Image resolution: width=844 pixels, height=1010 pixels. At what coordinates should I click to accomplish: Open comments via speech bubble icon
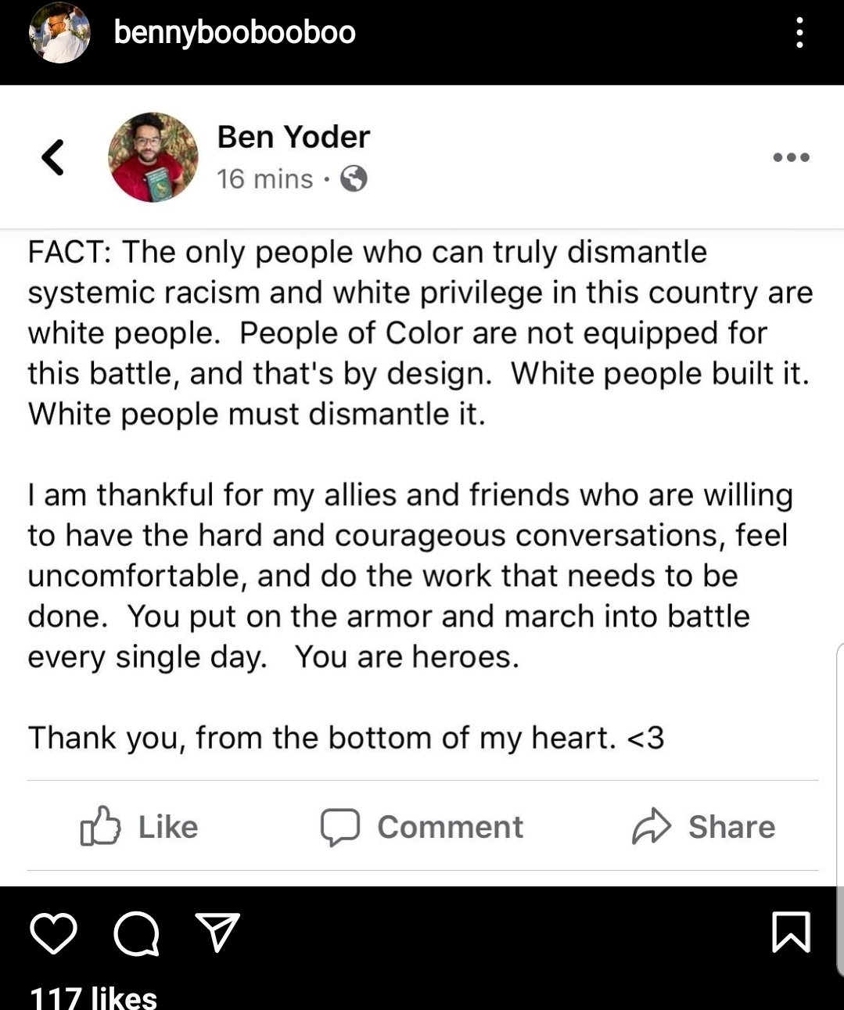tap(136, 933)
